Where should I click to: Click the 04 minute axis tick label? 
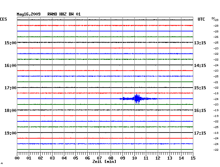point(64,158)
